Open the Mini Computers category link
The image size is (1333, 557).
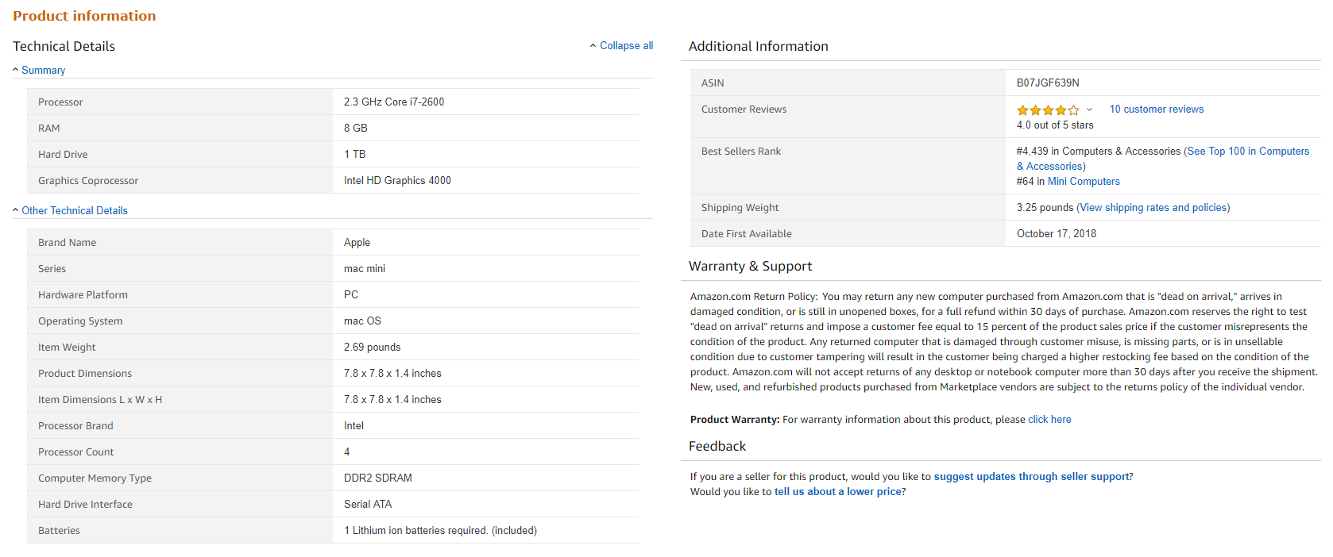[x=1084, y=182]
